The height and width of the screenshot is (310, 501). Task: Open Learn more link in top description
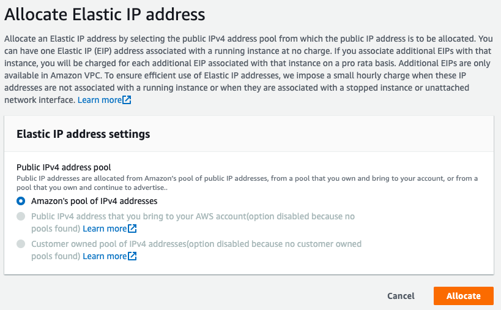coord(99,100)
